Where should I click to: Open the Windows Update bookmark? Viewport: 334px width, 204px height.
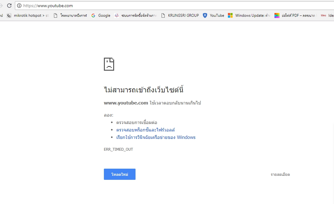(249, 15)
